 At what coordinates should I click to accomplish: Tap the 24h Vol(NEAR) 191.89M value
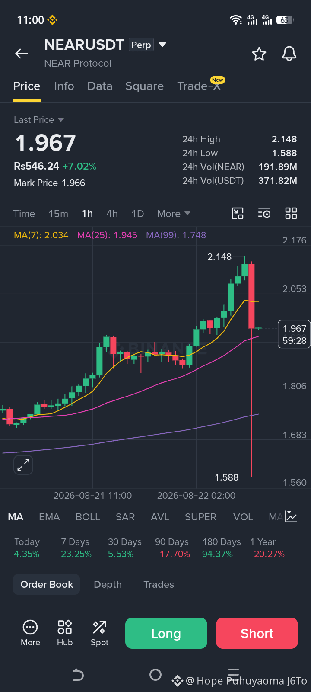pyautogui.click(x=278, y=167)
